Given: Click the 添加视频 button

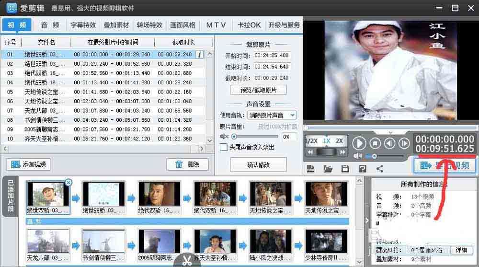Looking at the screenshot, I should (28, 164).
